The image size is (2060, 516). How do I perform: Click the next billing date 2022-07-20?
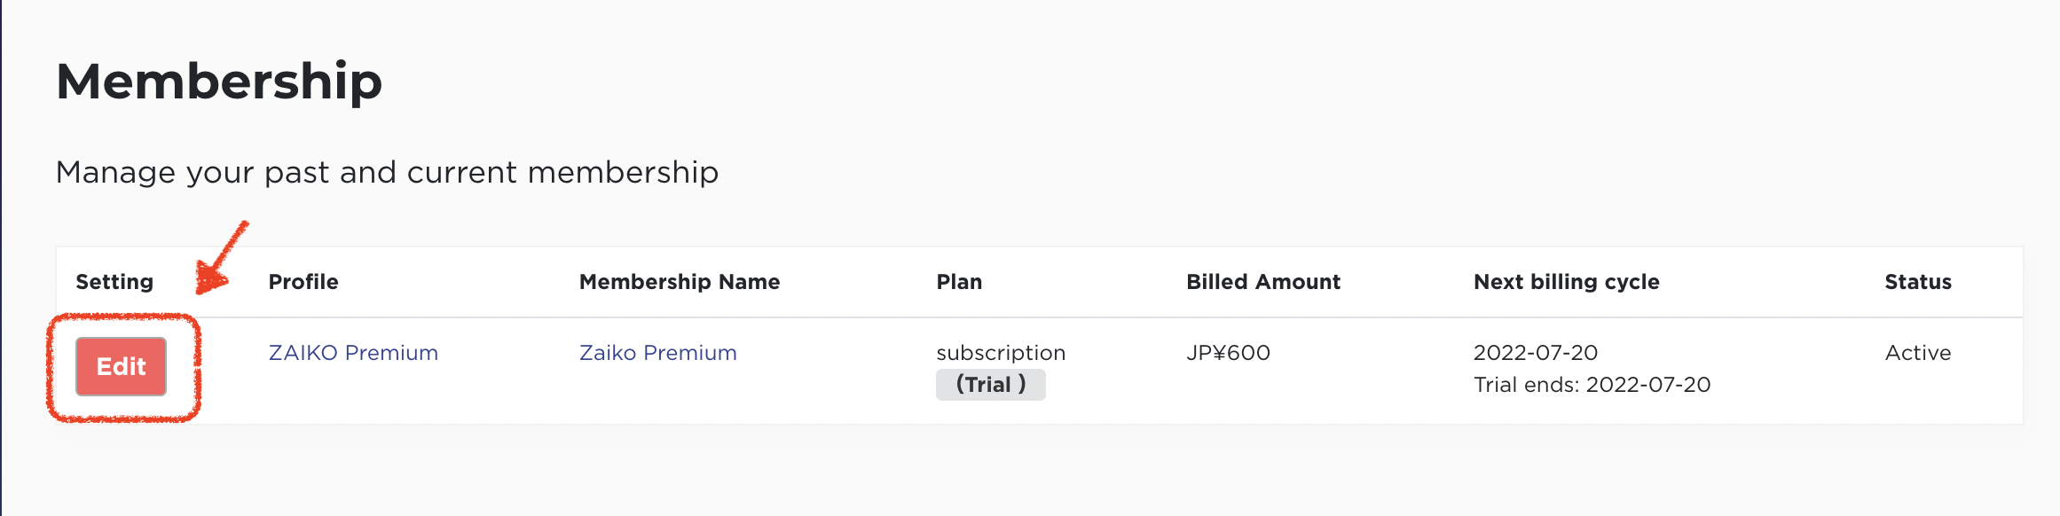coord(1536,353)
